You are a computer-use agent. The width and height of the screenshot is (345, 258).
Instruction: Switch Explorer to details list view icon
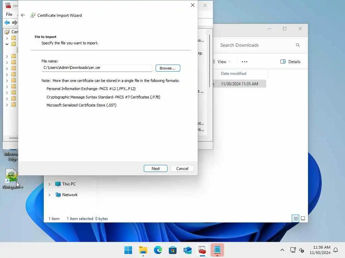click(295, 218)
